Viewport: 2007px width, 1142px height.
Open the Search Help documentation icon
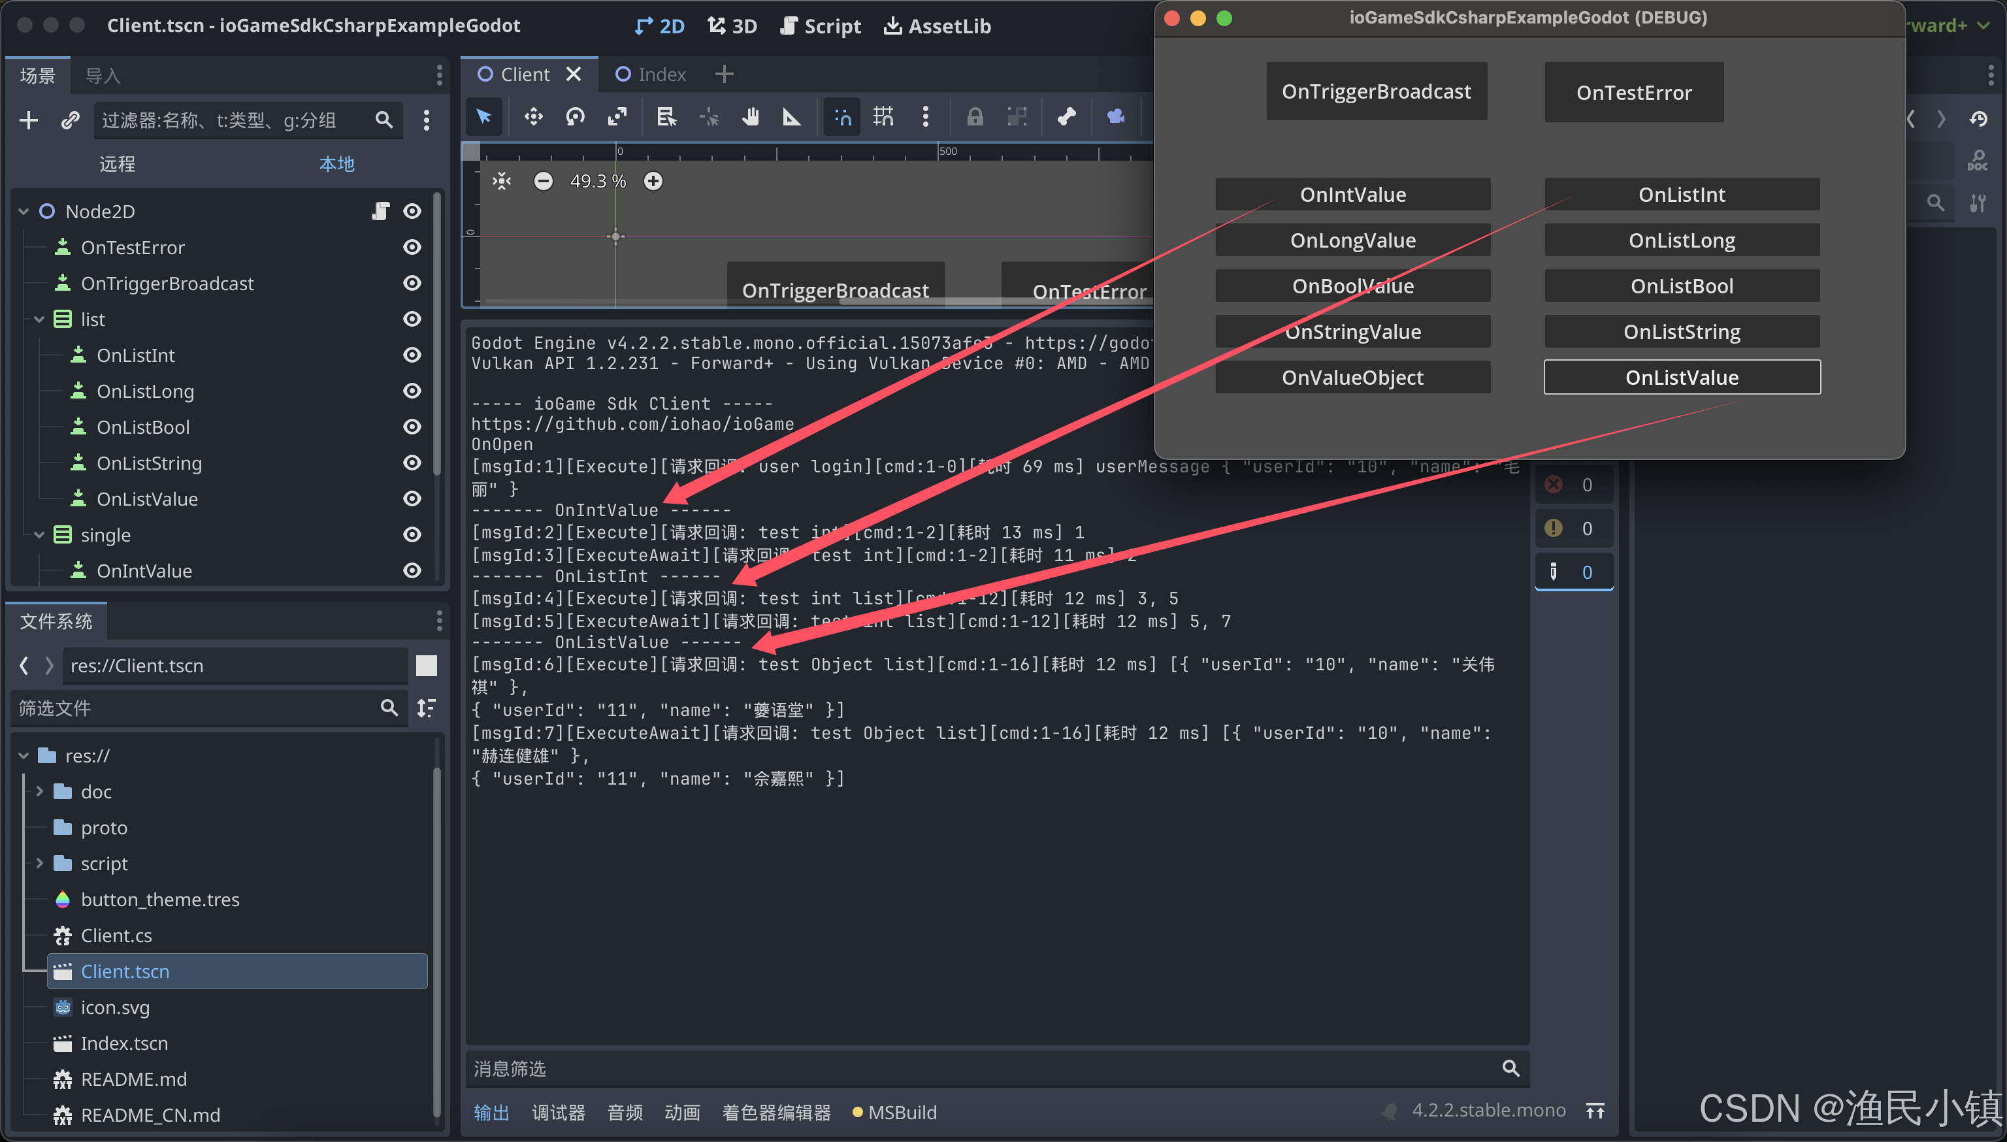click(x=1977, y=161)
